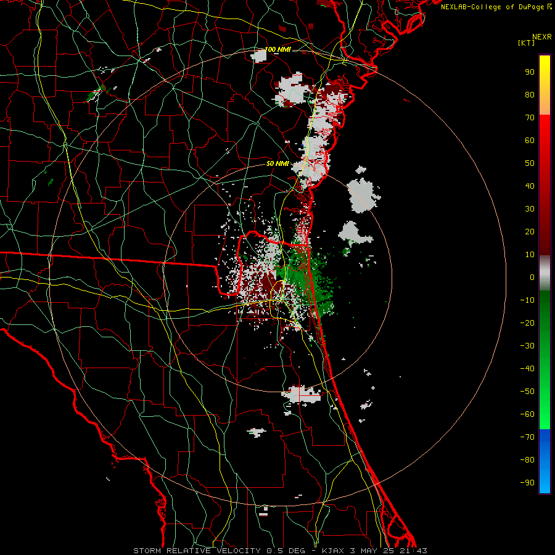The image size is (555, 555).
Task: Click the -90 value on velocity scale
Action: click(x=527, y=483)
